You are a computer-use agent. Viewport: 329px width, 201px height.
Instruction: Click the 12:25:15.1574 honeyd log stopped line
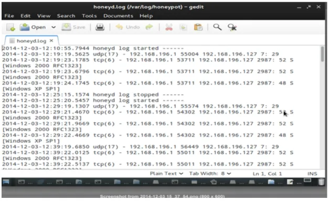pyautogui.click(x=93, y=95)
